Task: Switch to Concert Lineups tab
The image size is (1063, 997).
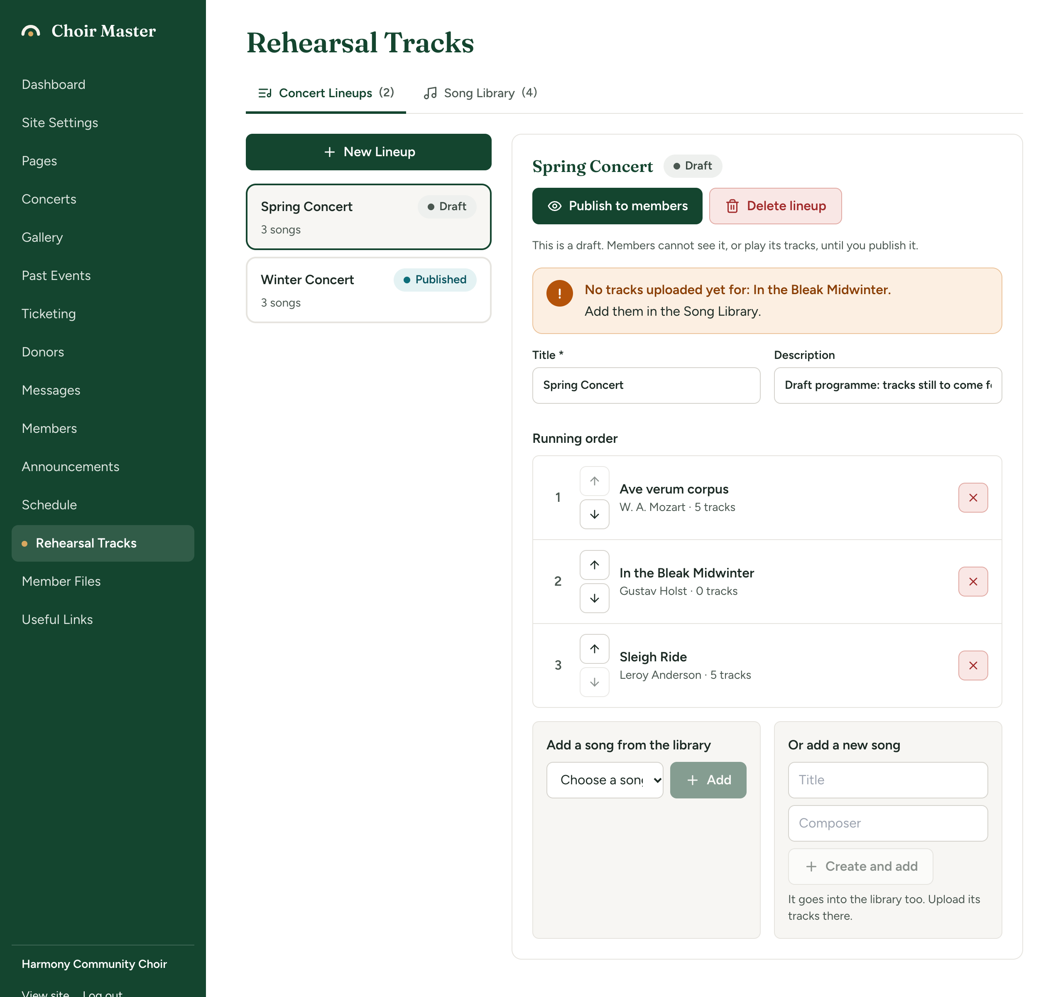Action: pyautogui.click(x=326, y=93)
